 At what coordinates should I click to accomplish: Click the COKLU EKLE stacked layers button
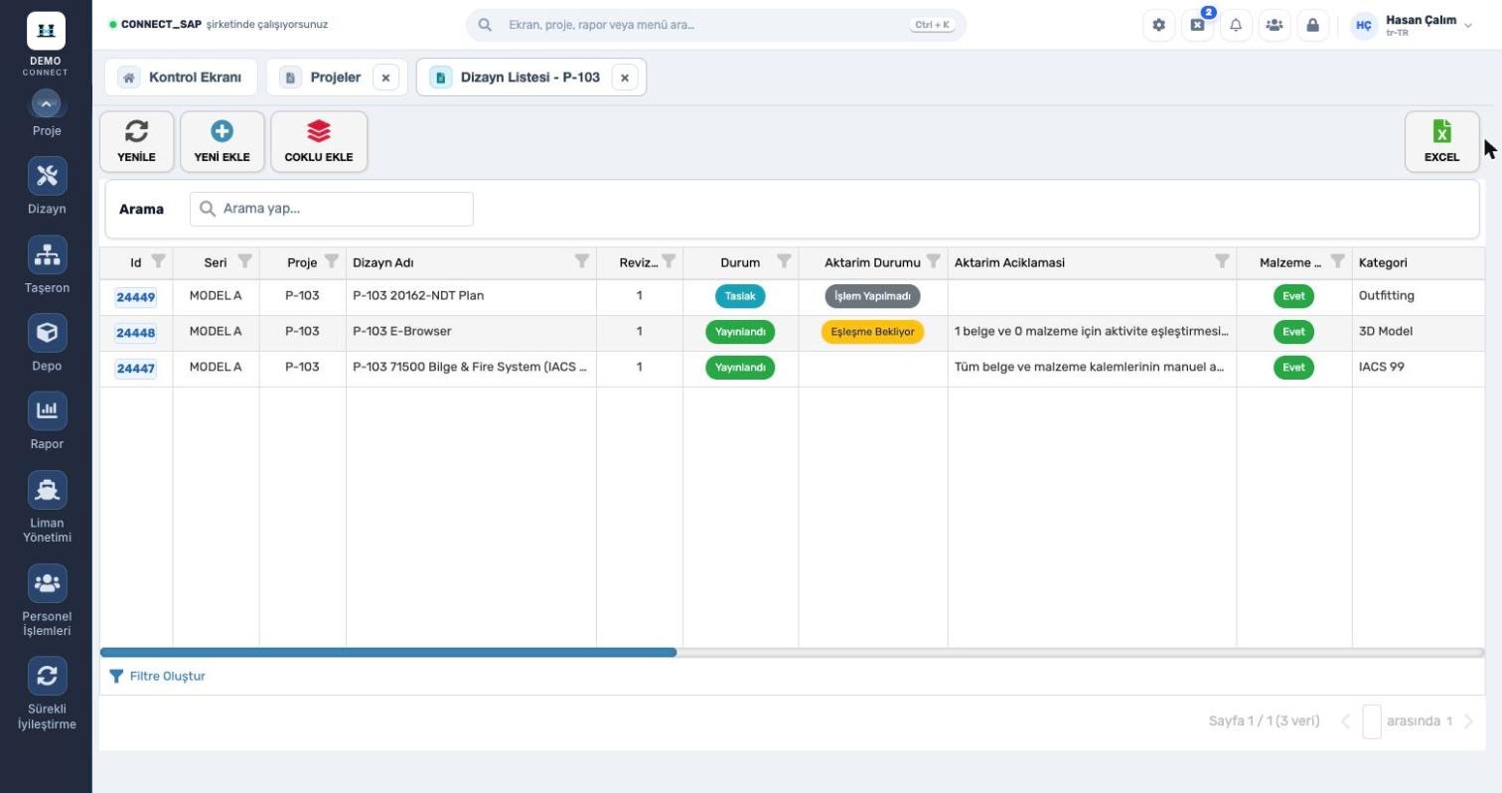point(319,141)
